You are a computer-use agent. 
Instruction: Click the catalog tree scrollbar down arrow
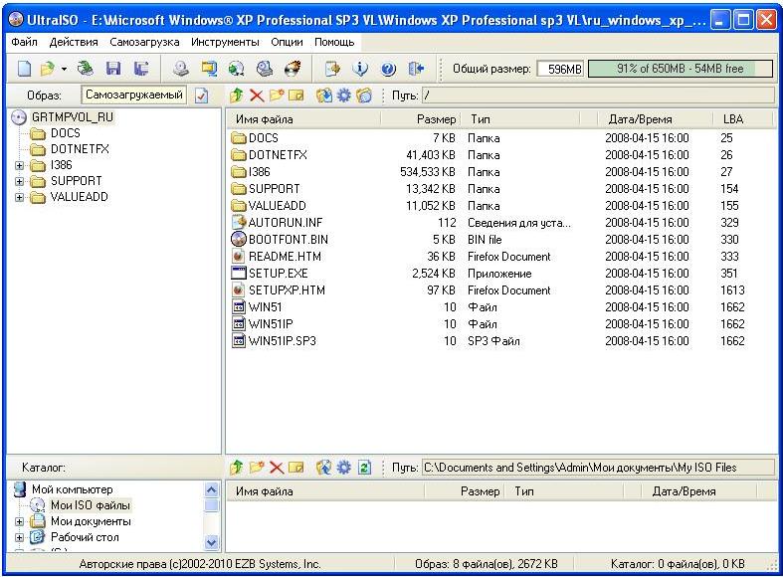tap(211, 542)
